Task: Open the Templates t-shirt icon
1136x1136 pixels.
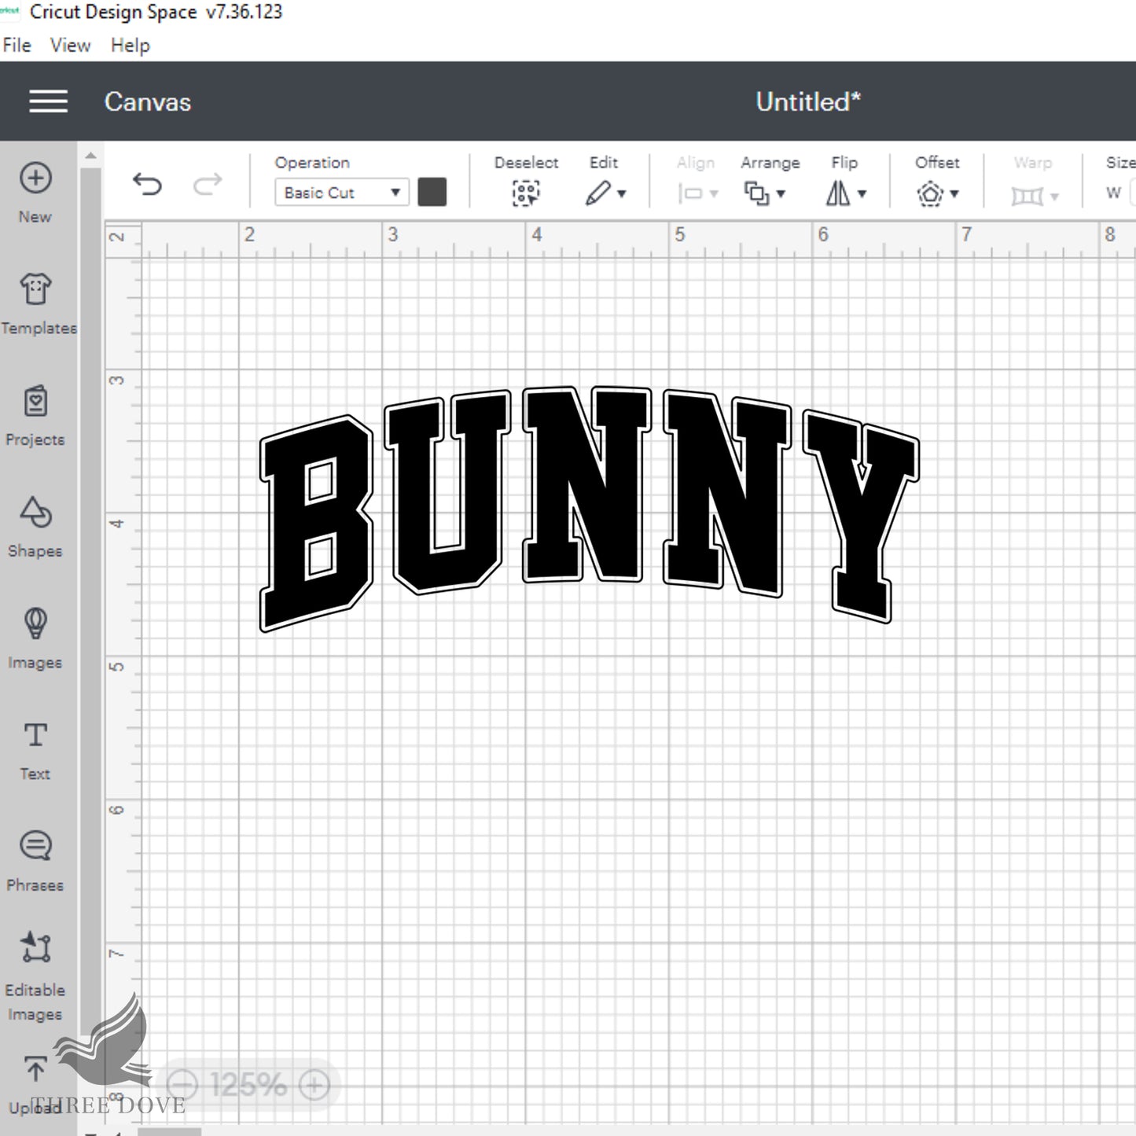Action: pyautogui.click(x=35, y=289)
